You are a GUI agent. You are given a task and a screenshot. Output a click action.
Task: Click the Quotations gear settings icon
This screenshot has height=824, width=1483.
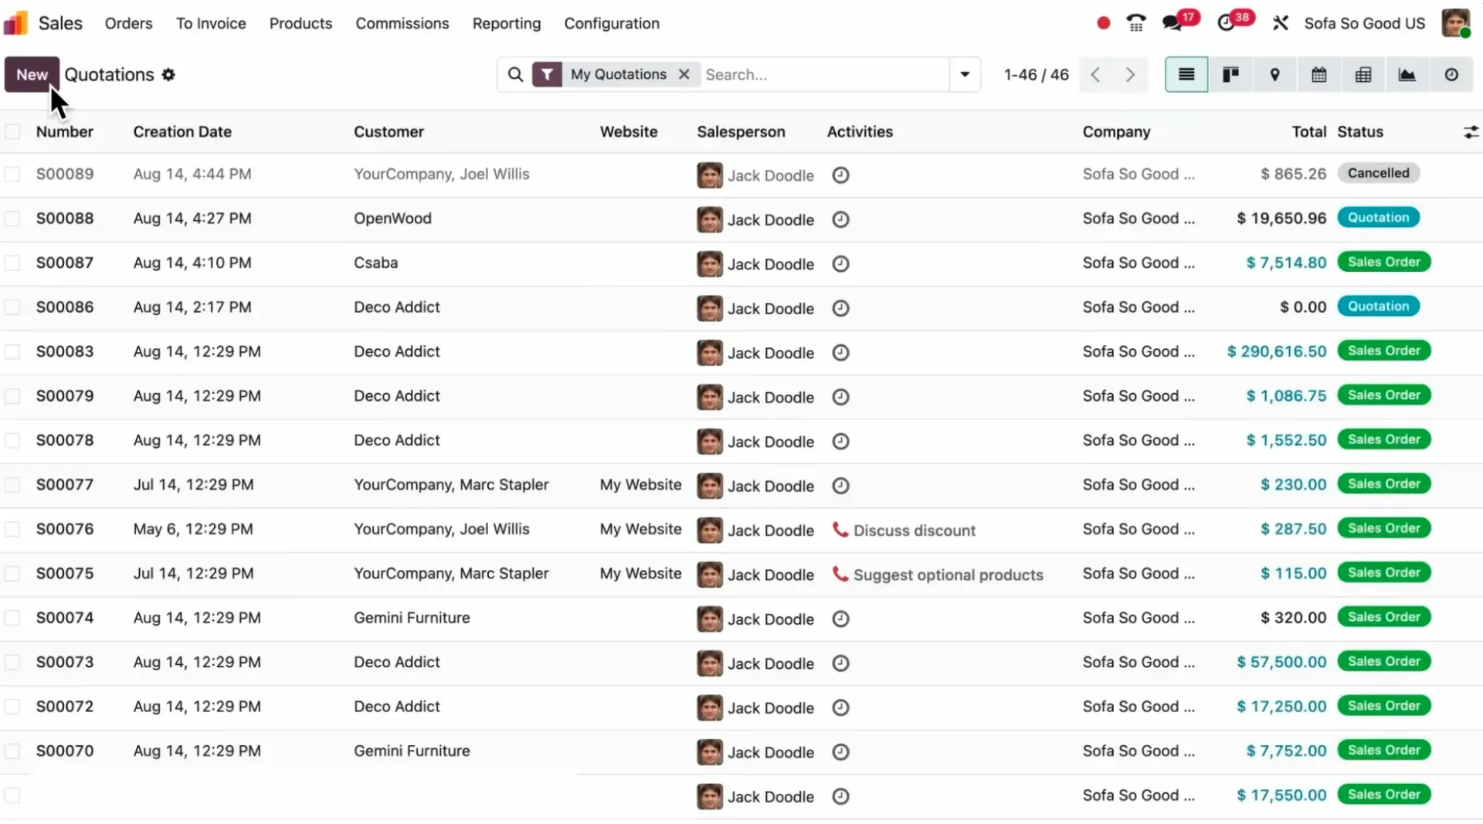pyautogui.click(x=168, y=75)
